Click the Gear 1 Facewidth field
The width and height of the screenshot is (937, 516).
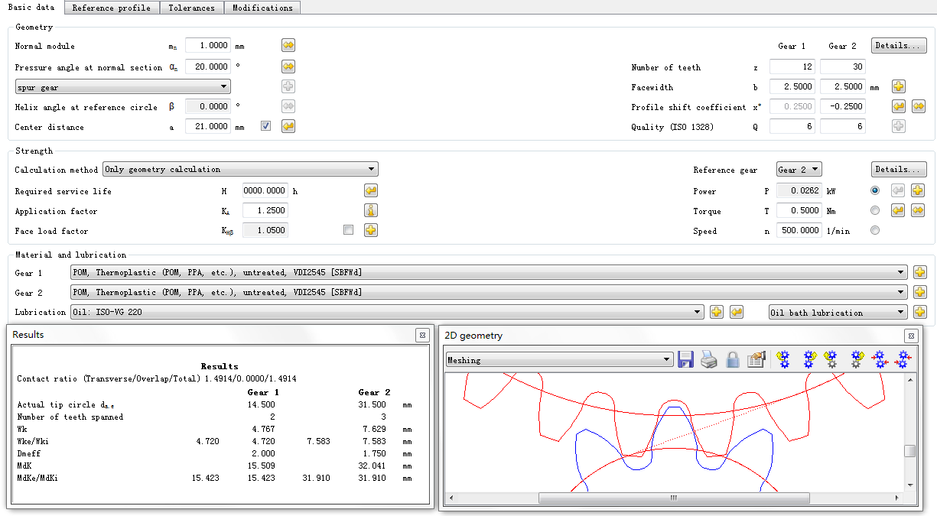pyautogui.click(x=792, y=86)
